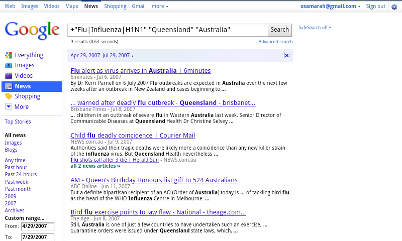The width and height of the screenshot is (402, 241).
Task: Click the From date input field
Action: click(x=38, y=226)
